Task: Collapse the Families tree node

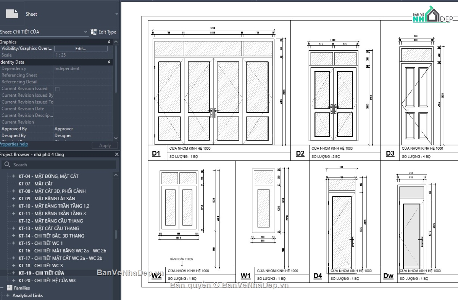Action: coord(2,288)
